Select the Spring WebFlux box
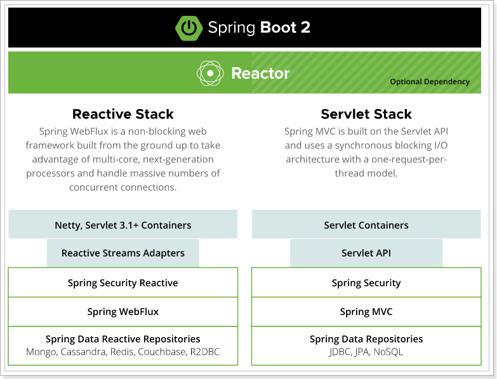The image size is (497, 379). pos(123,312)
